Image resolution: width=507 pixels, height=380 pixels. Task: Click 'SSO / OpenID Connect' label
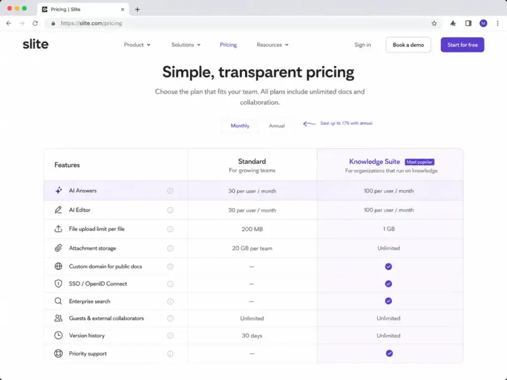(x=98, y=284)
